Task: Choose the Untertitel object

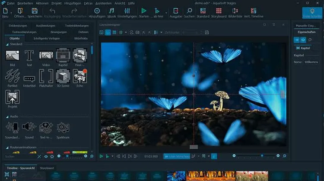Action: click(29, 79)
